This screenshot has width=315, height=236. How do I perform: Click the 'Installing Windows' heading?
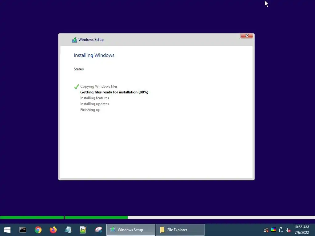click(94, 55)
